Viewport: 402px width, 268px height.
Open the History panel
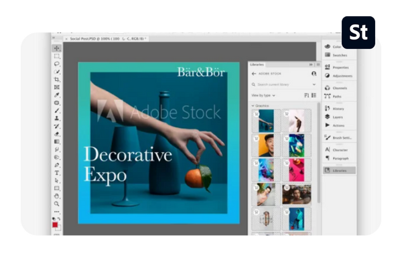pyautogui.click(x=336, y=109)
